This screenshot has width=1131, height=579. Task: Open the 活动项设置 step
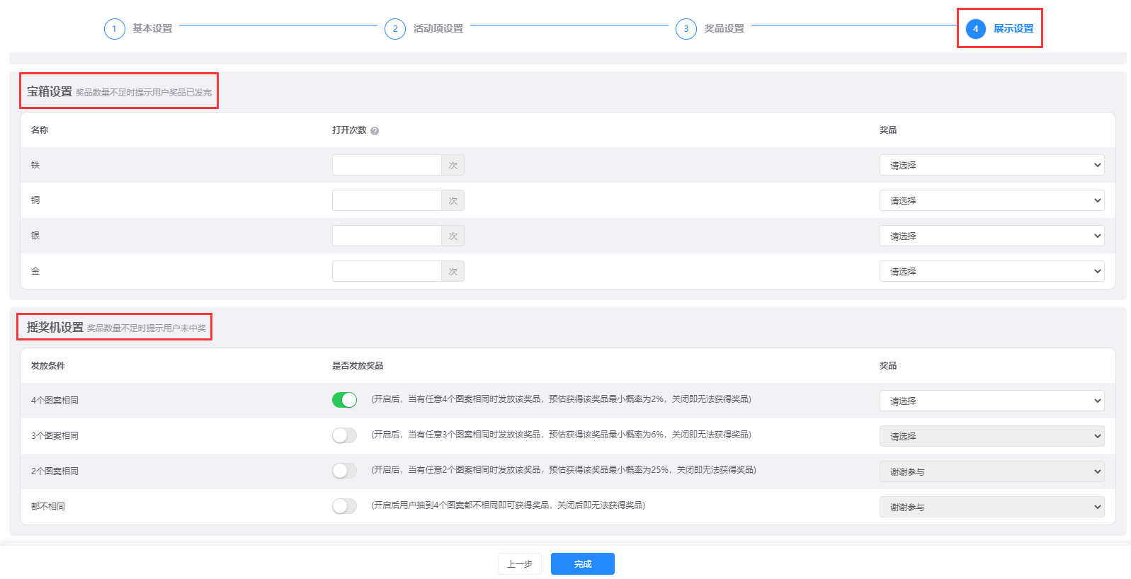pos(438,29)
